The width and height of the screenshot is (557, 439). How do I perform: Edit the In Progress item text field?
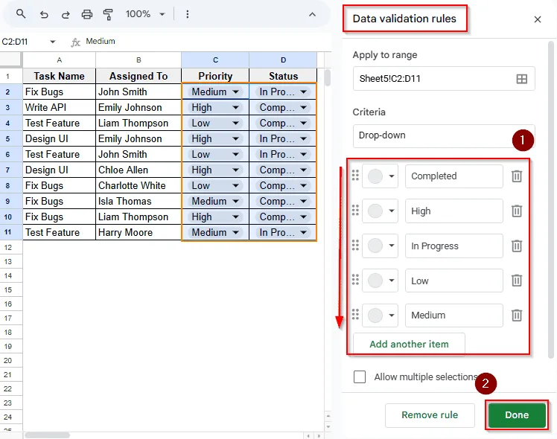(454, 246)
